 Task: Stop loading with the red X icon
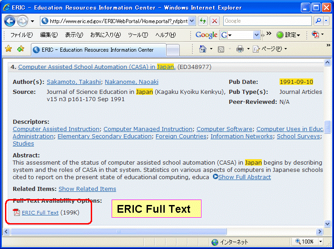click(x=215, y=21)
